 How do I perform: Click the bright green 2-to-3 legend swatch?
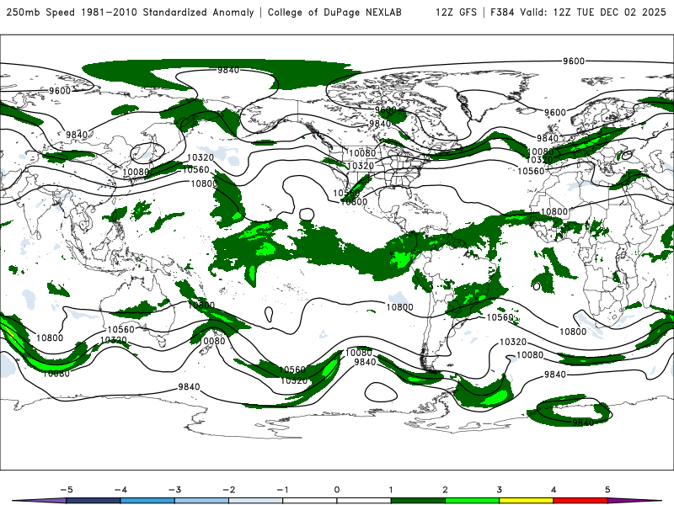click(x=473, y=501)
